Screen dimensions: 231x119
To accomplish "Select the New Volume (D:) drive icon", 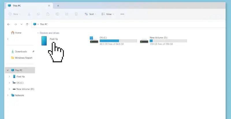I will (x=144, y=41).
